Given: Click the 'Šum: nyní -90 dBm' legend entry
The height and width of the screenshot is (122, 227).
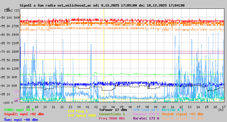Looking at the screenshot, I should (21, 120).
